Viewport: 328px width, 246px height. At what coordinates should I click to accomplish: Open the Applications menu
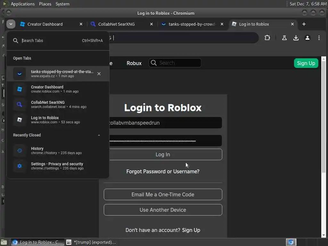[23, 4]
